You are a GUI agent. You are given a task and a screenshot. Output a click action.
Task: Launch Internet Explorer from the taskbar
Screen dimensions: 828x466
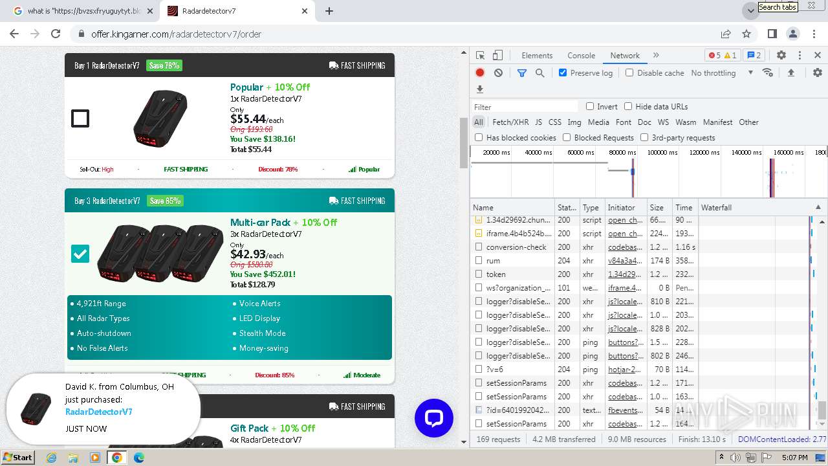[52, 458]
